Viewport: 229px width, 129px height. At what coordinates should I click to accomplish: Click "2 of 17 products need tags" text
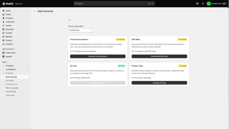(141, 78)
